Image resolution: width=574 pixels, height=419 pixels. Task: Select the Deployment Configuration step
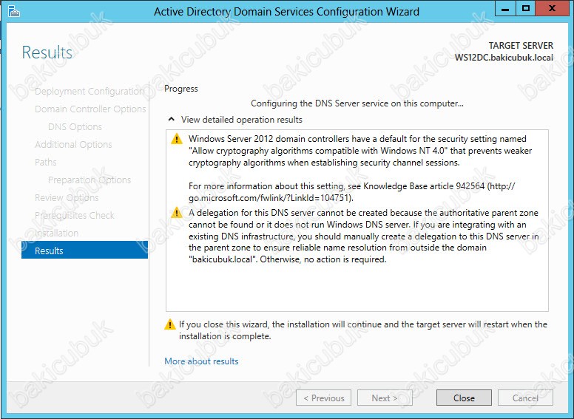(x=90, y=92)
